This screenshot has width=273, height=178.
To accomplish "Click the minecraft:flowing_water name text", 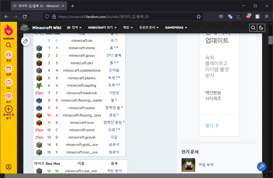I will pyautogui.click(x=82, y=101).
